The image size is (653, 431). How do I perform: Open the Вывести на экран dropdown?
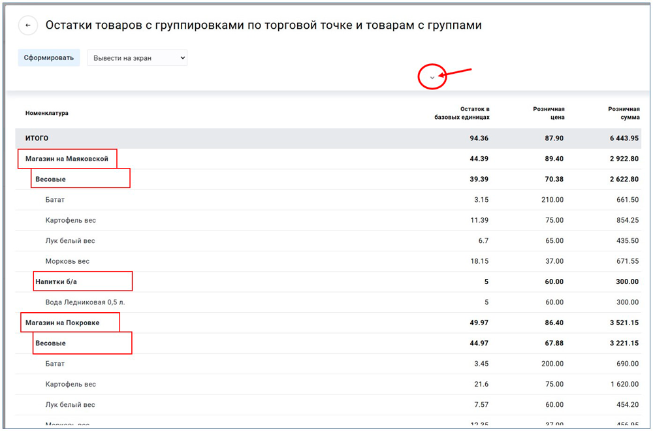[x=137, y=58]
